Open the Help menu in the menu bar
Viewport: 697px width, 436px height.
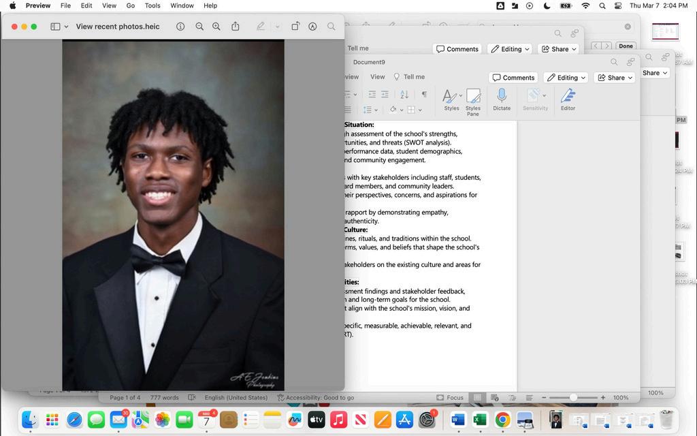[x=210, y=5]
